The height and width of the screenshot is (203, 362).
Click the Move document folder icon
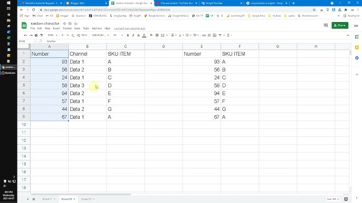(70, 24)
